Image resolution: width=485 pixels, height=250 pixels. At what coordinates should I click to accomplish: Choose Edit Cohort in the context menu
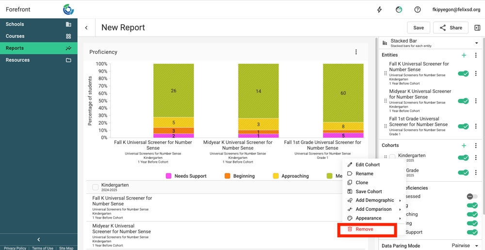click(x=367, y=165)
